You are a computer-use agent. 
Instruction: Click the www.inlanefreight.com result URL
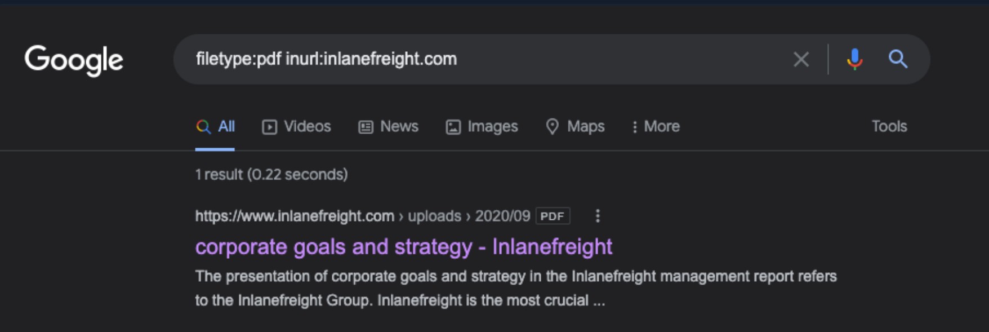click(x=295, y=216)
